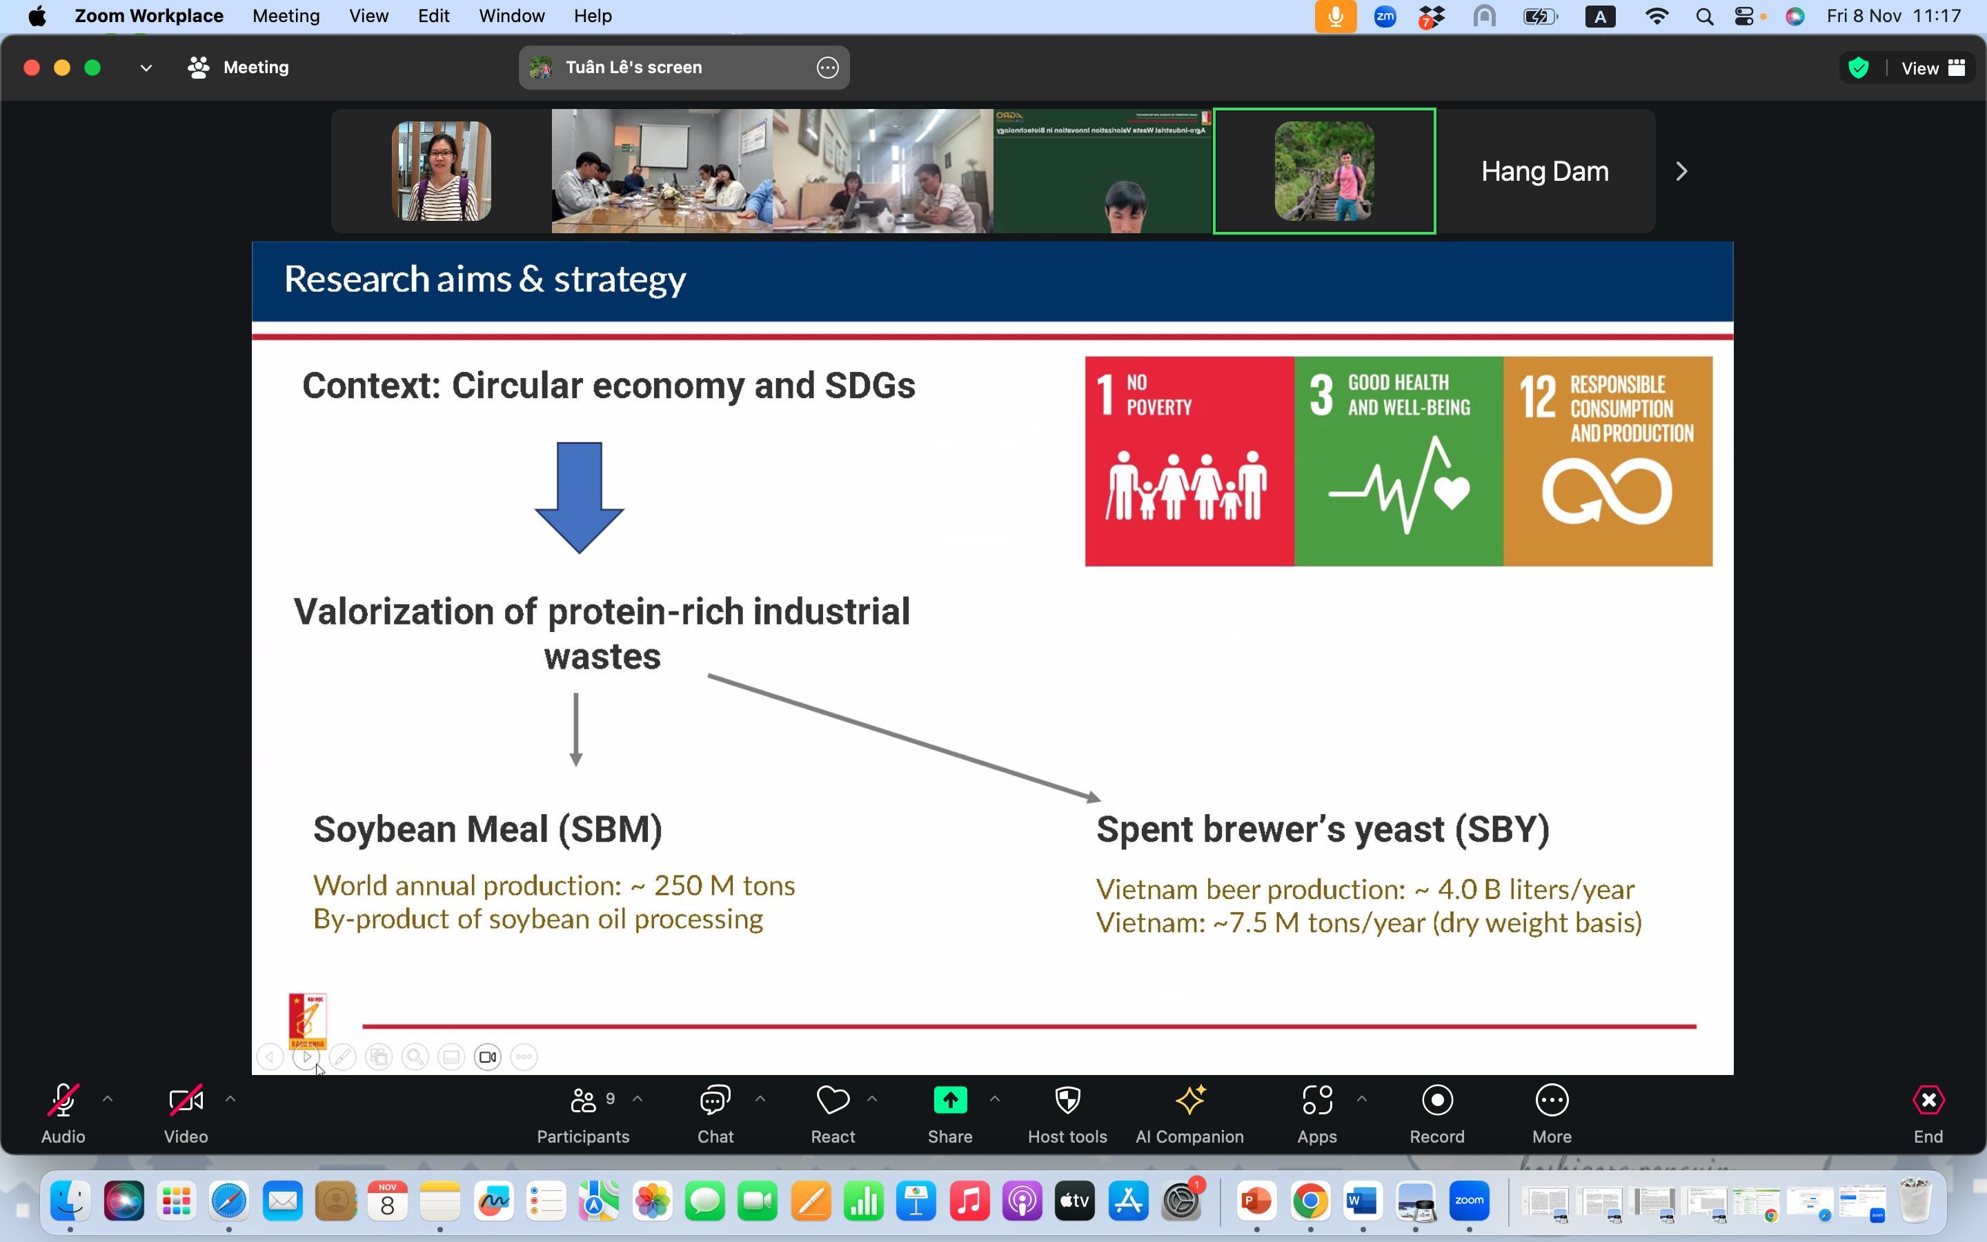Viewport: 1987px width, 1242px height.
Task: Expand audio settings arrow next to Audio
Action: click(x=108, y=1099)
